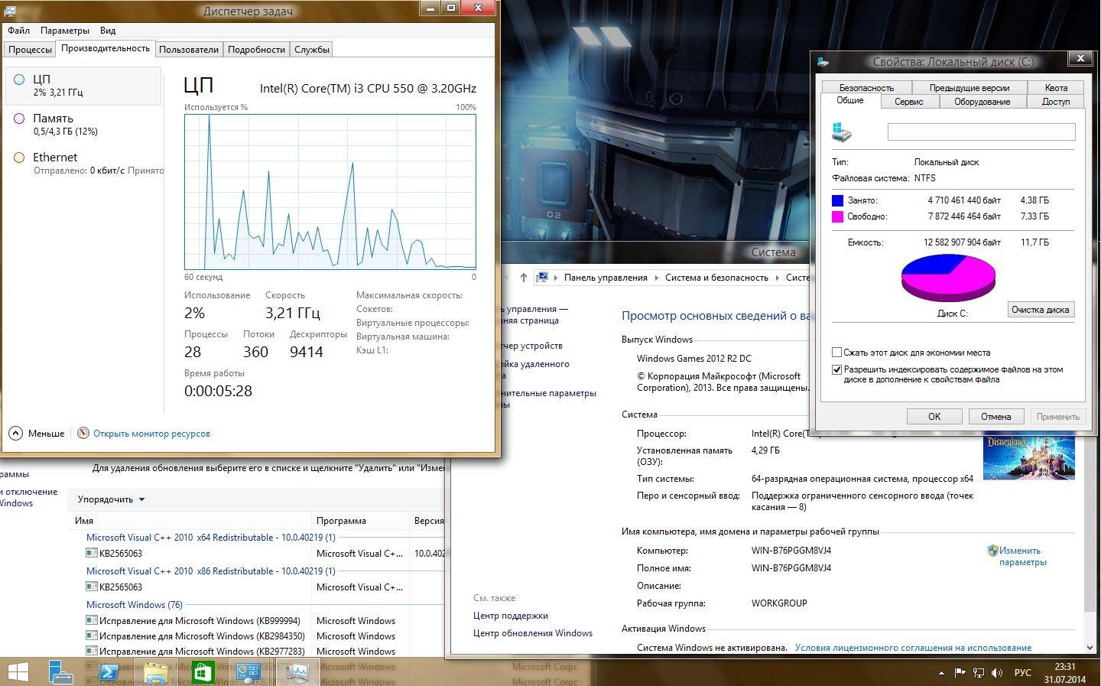Viewport: 1101px width, 686px height.
Task: Open Центр поддержки link
Action: (510, 616)
